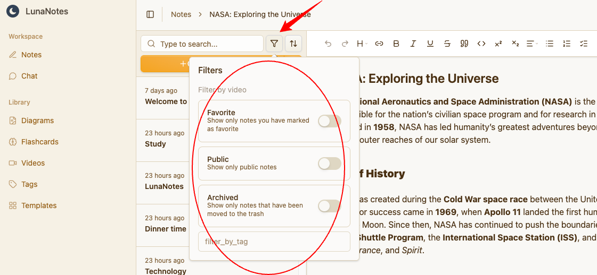
Task: Open the Dinner time note
Action: point(166,229)
